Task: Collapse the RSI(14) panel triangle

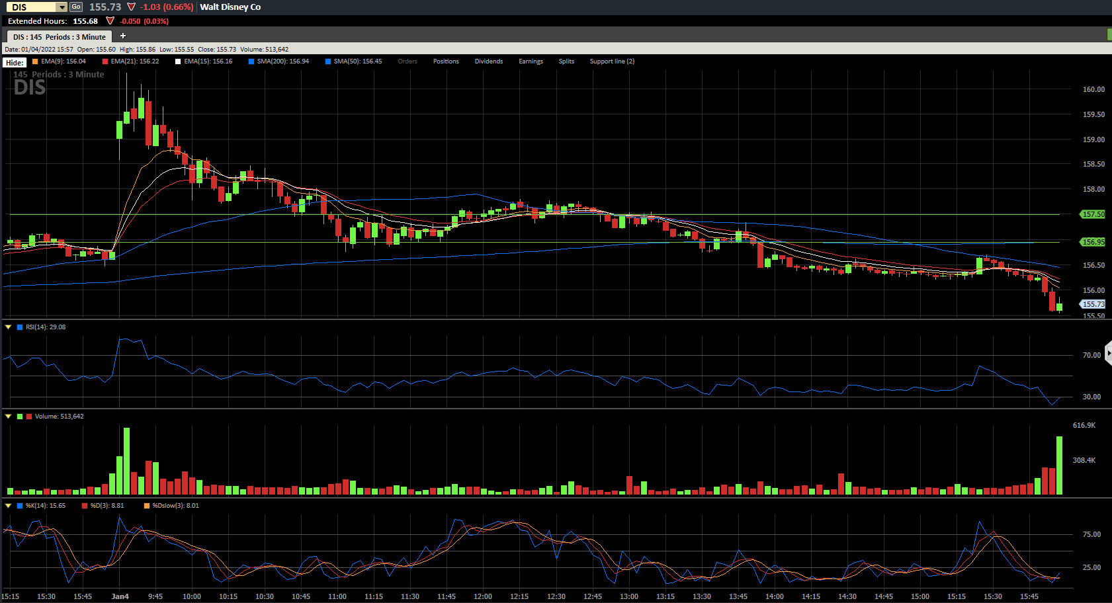Action: pos(9,327)
